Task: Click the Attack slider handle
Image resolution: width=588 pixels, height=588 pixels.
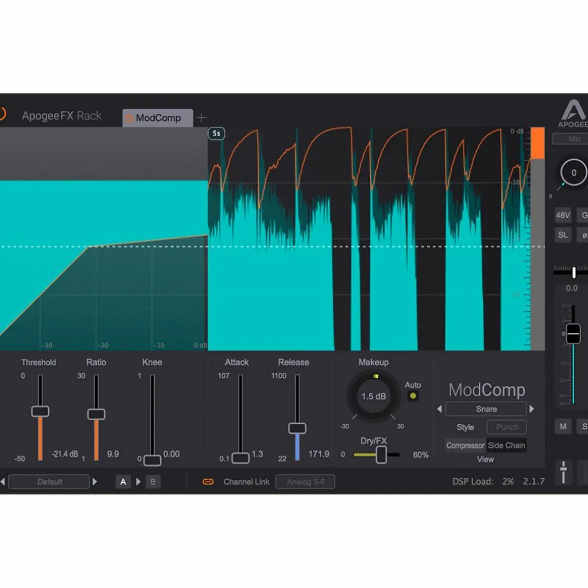Action: pyautogui.click(x=240, y=458)
